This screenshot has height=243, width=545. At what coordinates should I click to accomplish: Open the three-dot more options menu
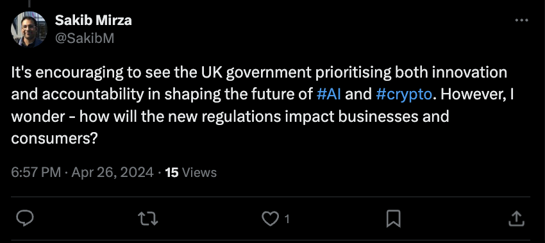[x=521, y=21]
